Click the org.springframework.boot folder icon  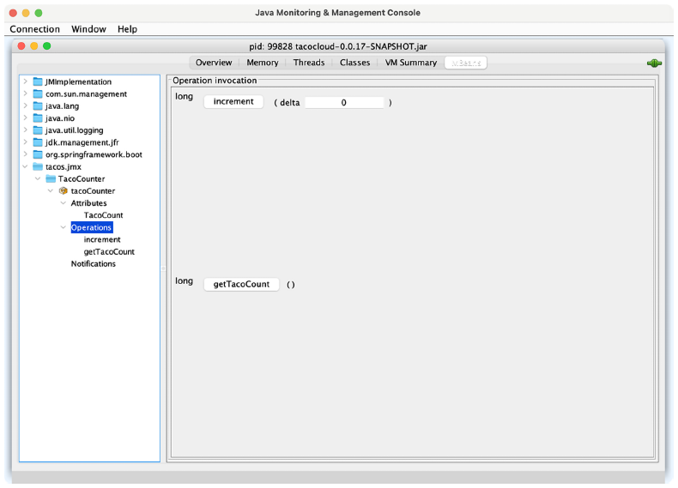[38, 155]
